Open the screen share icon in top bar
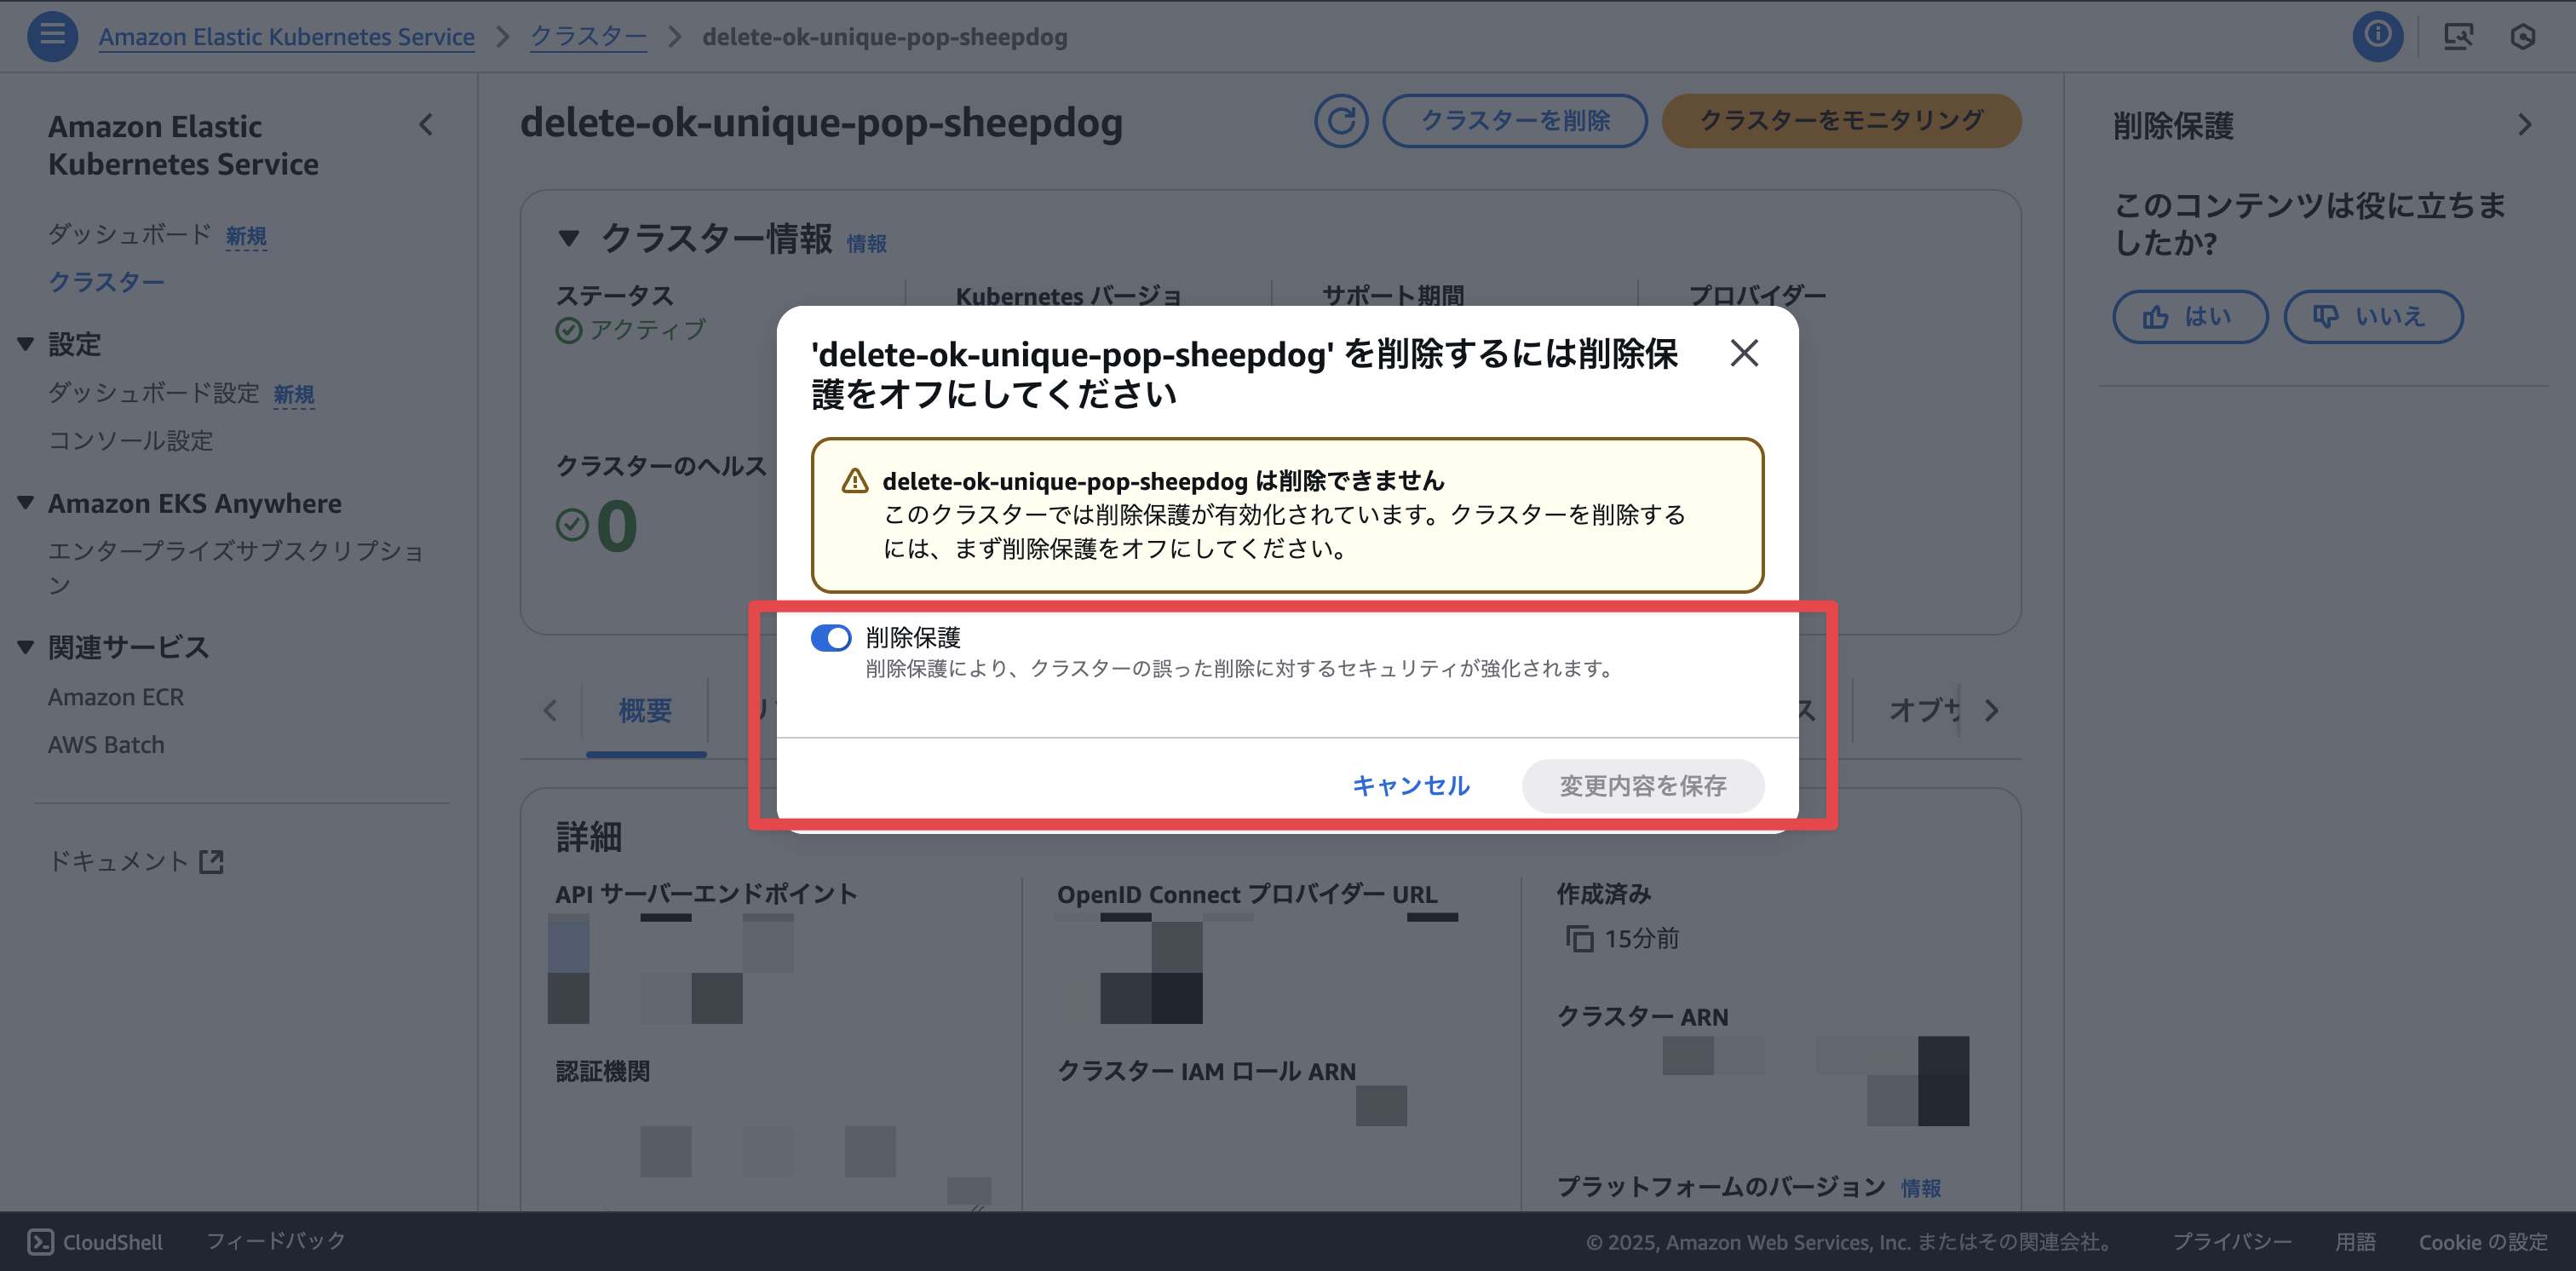 coord(2458,37)
